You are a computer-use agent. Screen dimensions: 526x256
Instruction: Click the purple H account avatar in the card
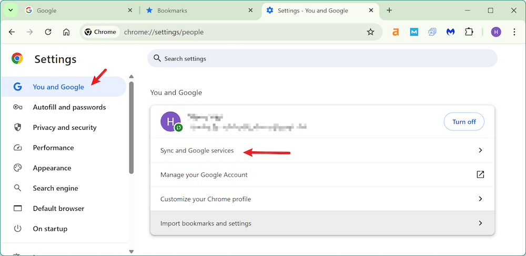pos(170,121)
